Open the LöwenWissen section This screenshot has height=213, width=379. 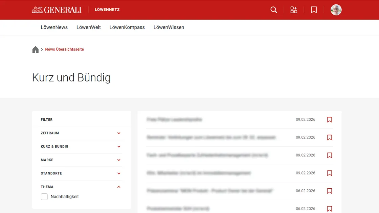[169, 27]
